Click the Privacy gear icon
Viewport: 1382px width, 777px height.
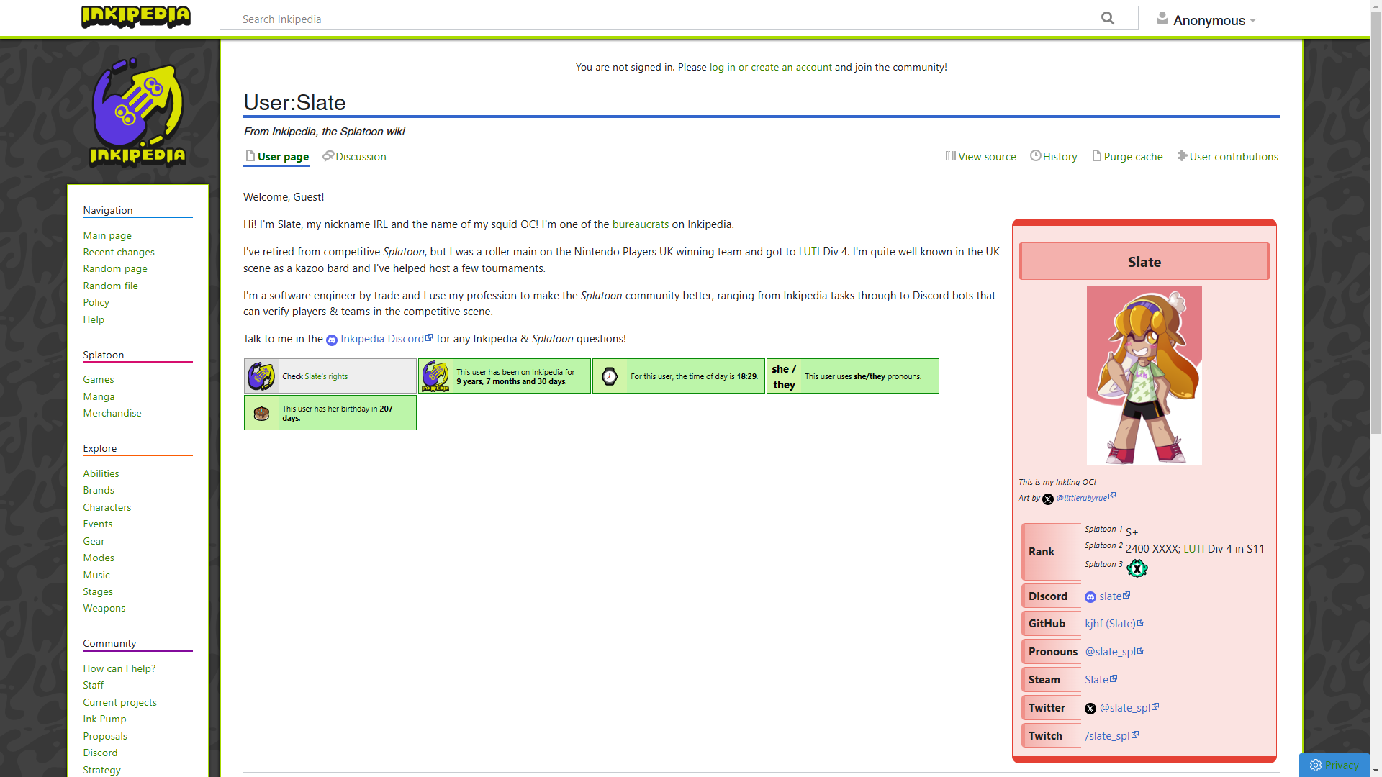point(1316,765)
